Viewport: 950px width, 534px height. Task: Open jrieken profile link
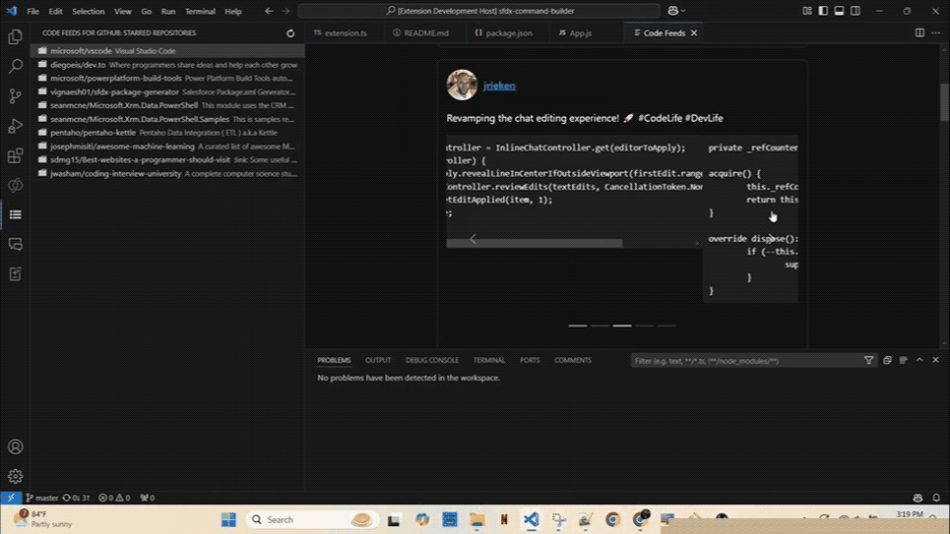point(499,86)
